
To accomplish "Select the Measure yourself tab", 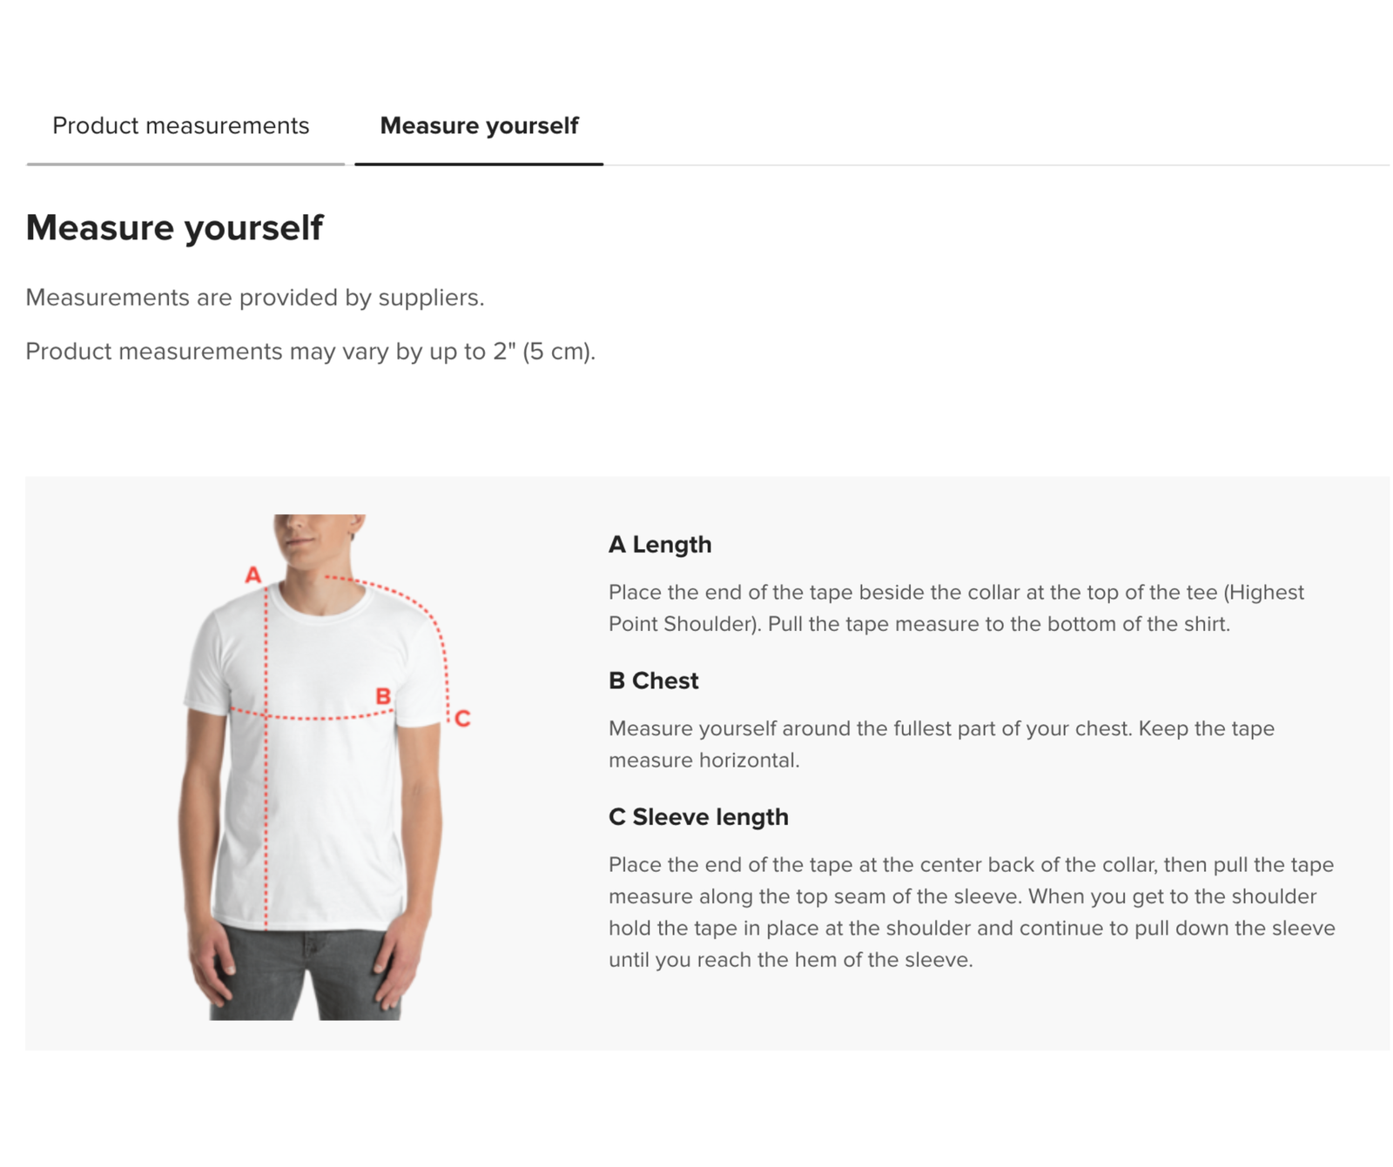I will click(x=479, y=126).
